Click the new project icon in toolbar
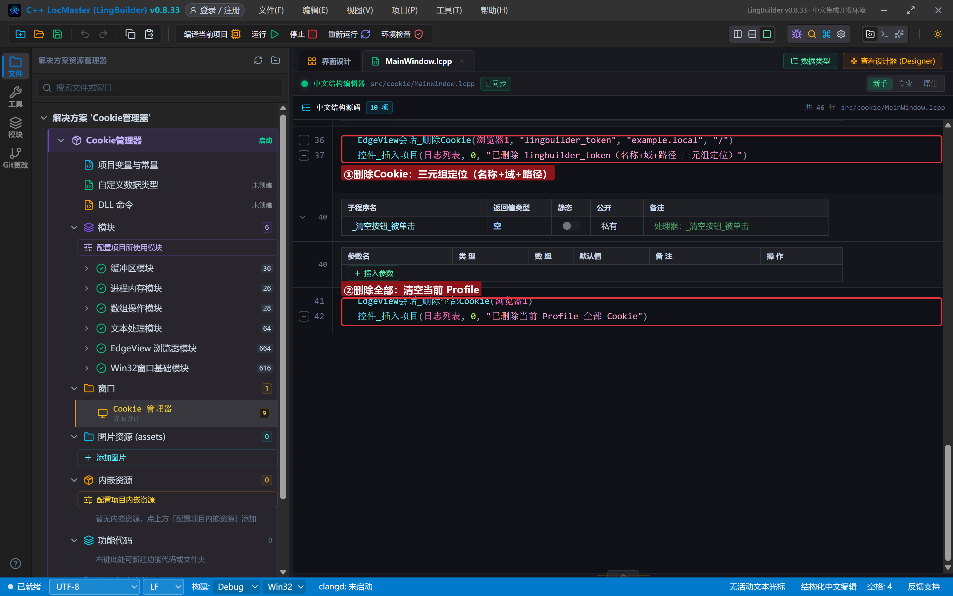The width and height of the screenshot is (953, 596). 20,34
